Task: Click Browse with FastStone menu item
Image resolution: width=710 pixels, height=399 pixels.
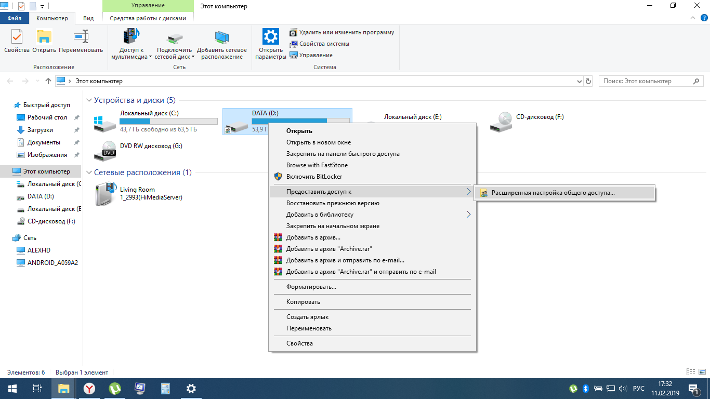Action: coord(372,165)
